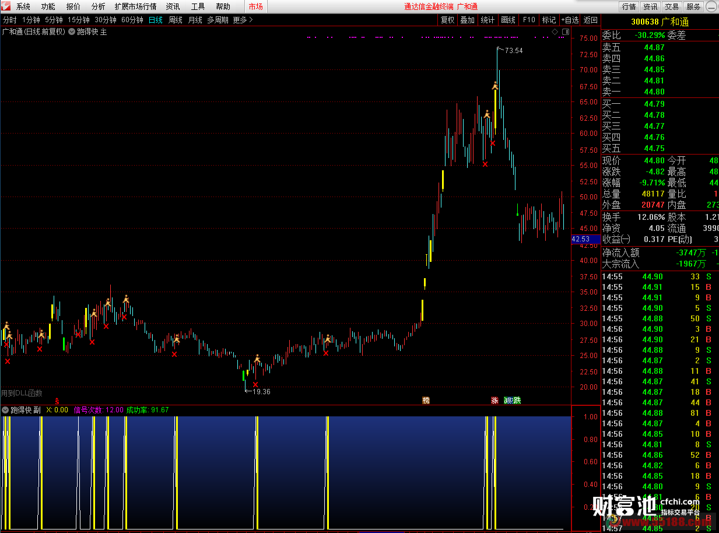The image size is (719, 533).
Task: Click the 买五 price 44.75
Action: click(x=654, y=148)
